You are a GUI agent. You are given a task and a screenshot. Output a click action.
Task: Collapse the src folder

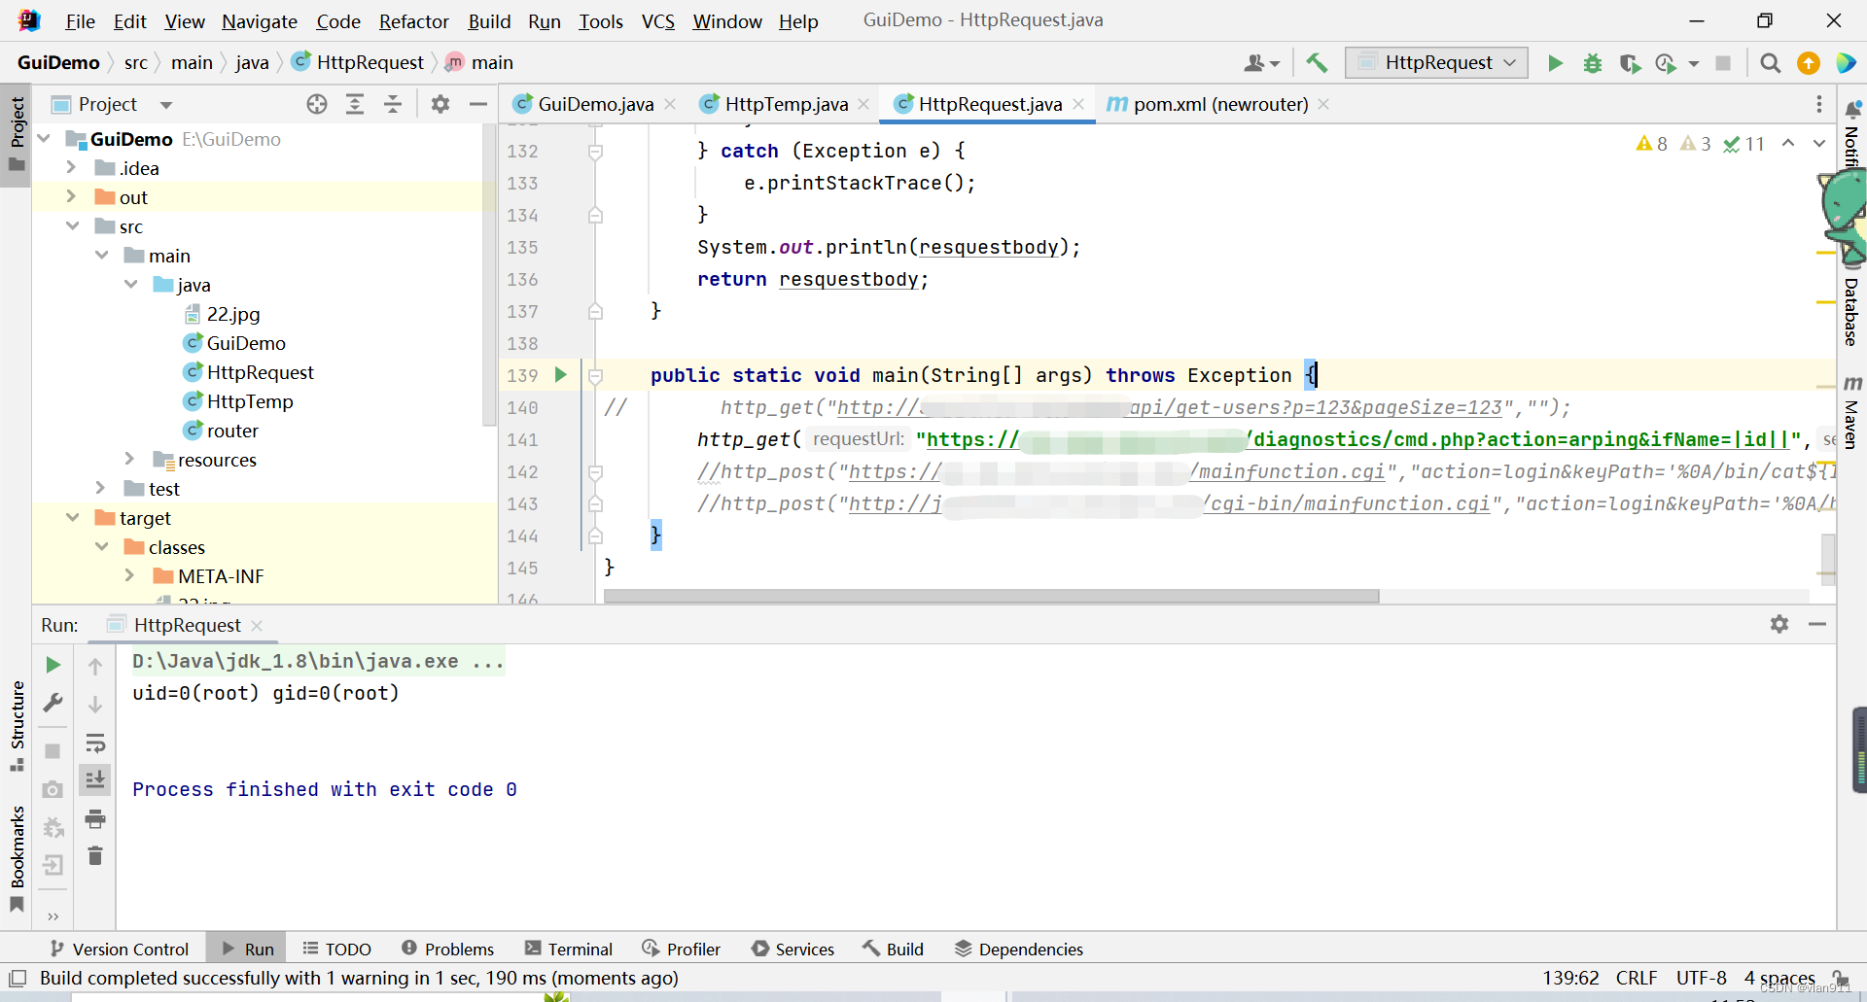click(x=72, y=225)
